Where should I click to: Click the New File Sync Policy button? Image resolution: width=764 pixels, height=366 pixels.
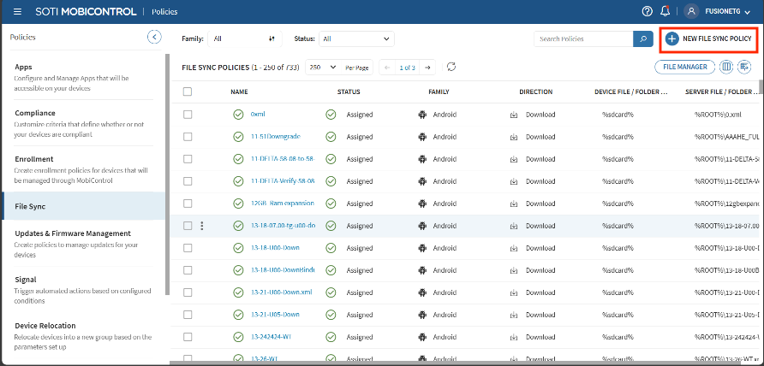coord(709,39)
